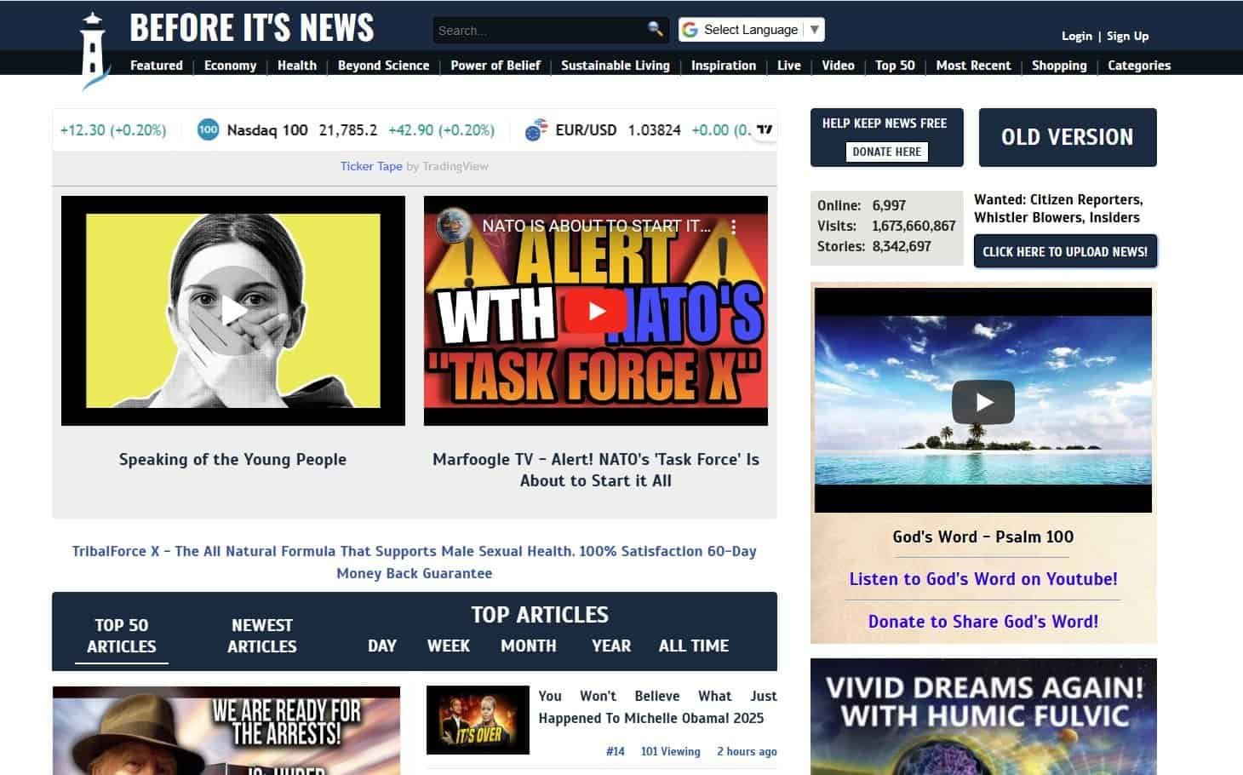Click the Login link
The image size is (1243, 775).
(1076, 36)
